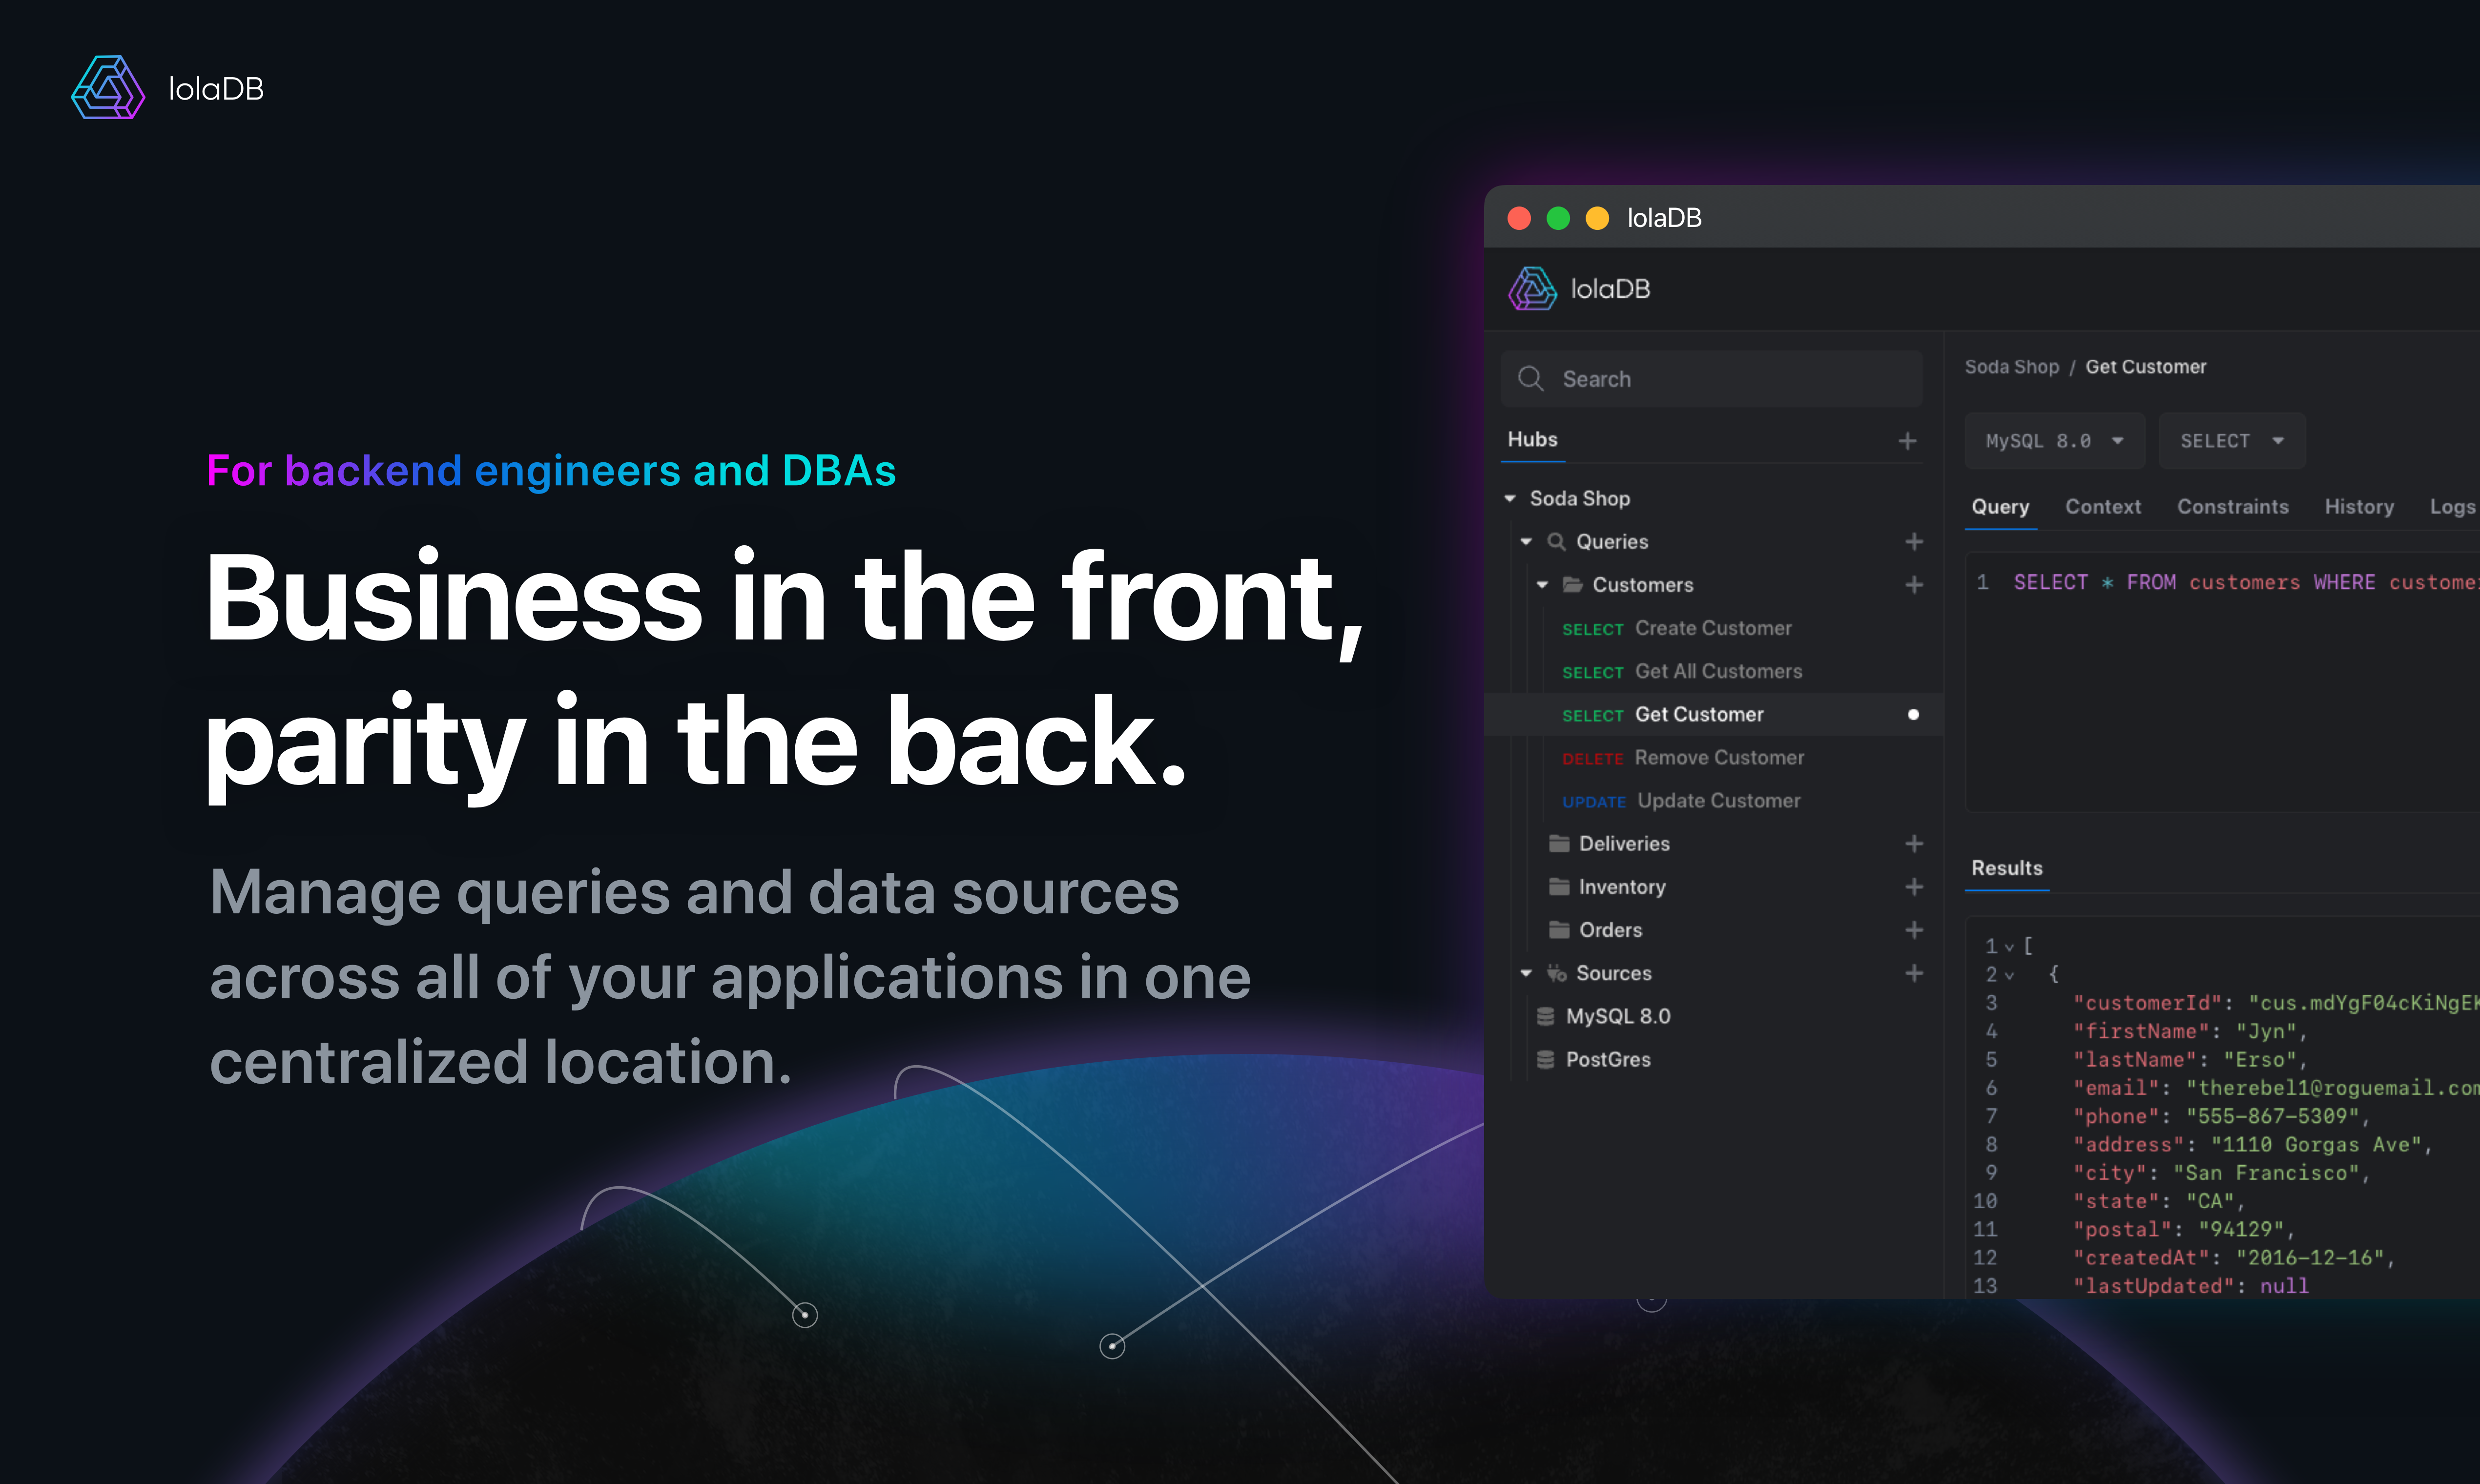Add a new source with the Sources plus
The height and width of the screenshot is (1484, 2480).
(x=1914, y=973)
